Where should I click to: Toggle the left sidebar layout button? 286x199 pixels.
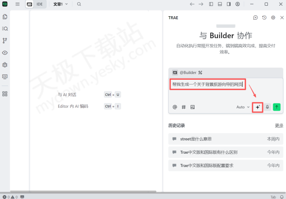211,4
